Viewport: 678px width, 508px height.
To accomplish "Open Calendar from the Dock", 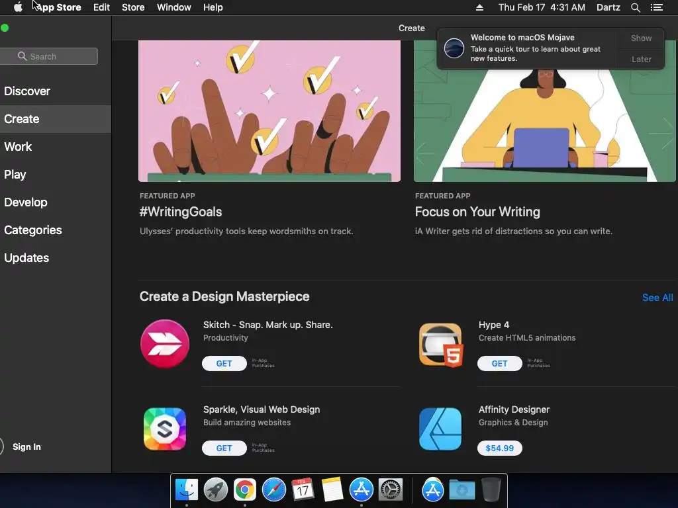I will coord(303,489).
